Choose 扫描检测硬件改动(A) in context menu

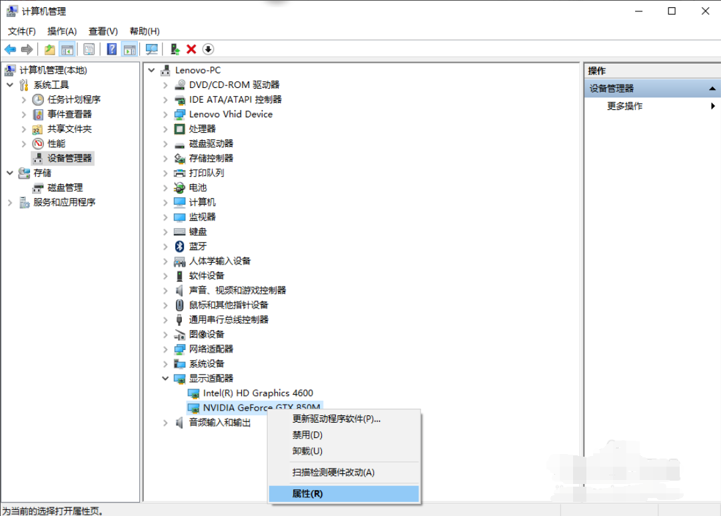tap(344, 473)
